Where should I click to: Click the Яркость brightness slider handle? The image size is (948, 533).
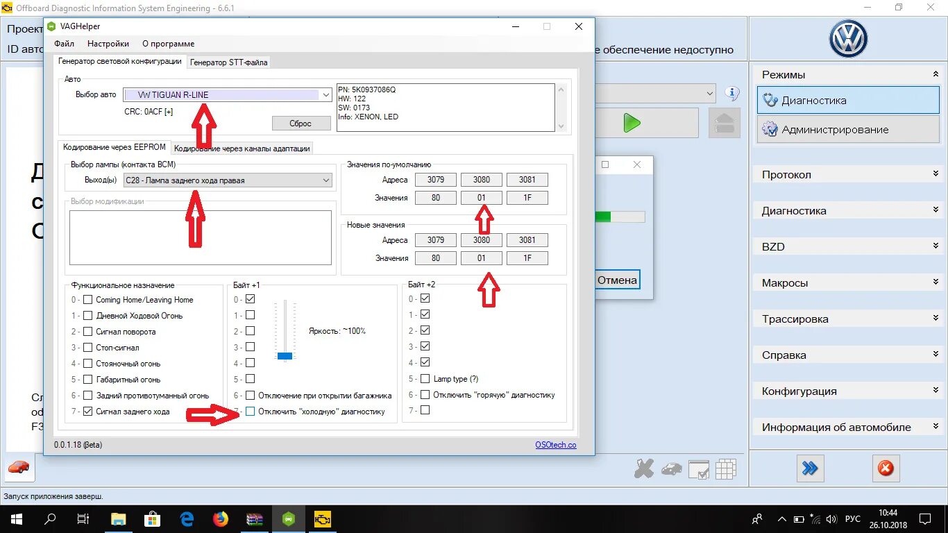click(x=285, y=355)
